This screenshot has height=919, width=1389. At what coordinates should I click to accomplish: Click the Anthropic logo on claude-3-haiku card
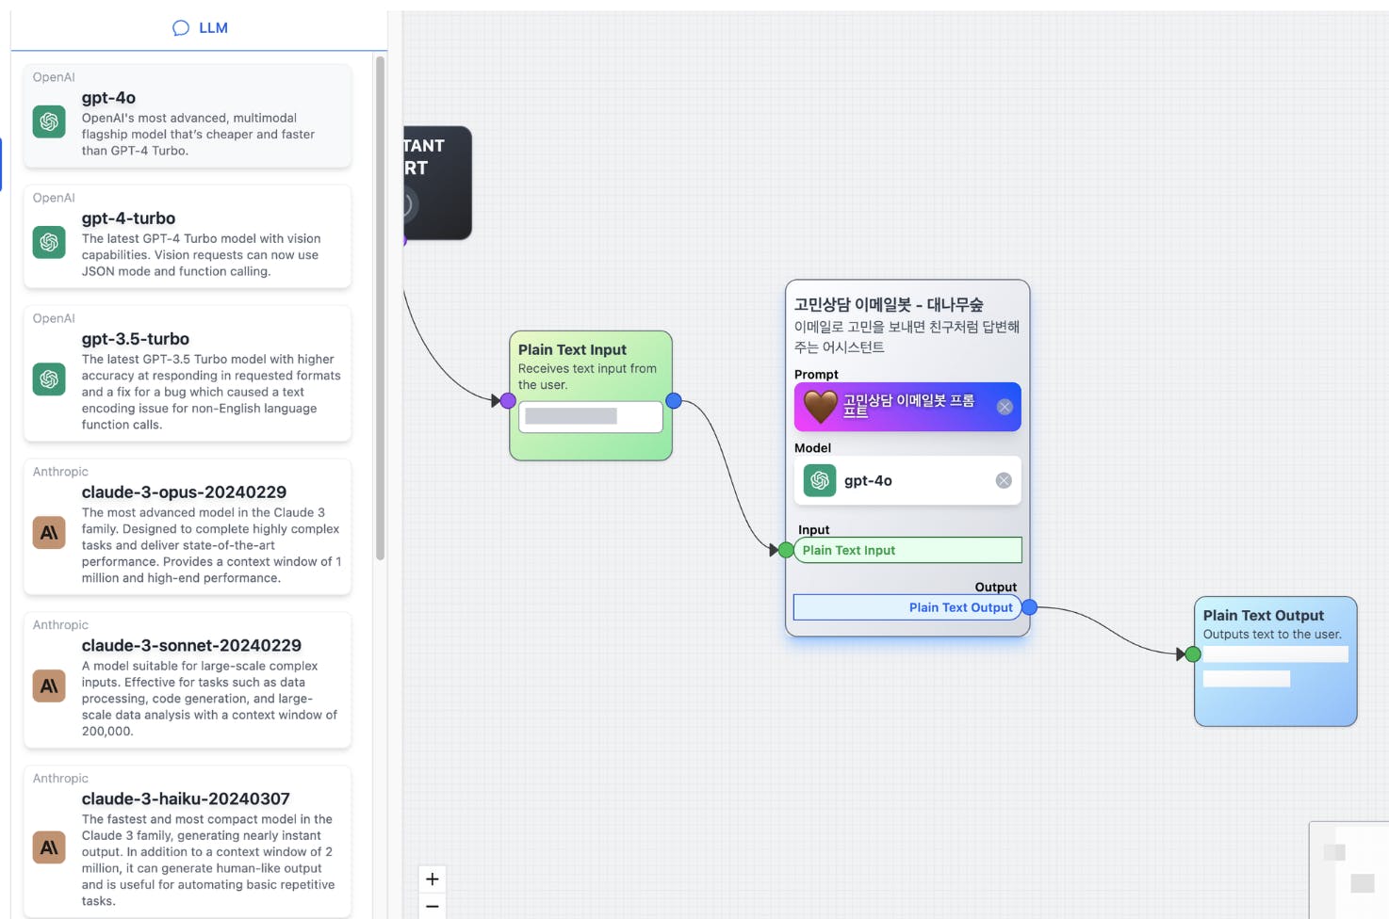49,847
